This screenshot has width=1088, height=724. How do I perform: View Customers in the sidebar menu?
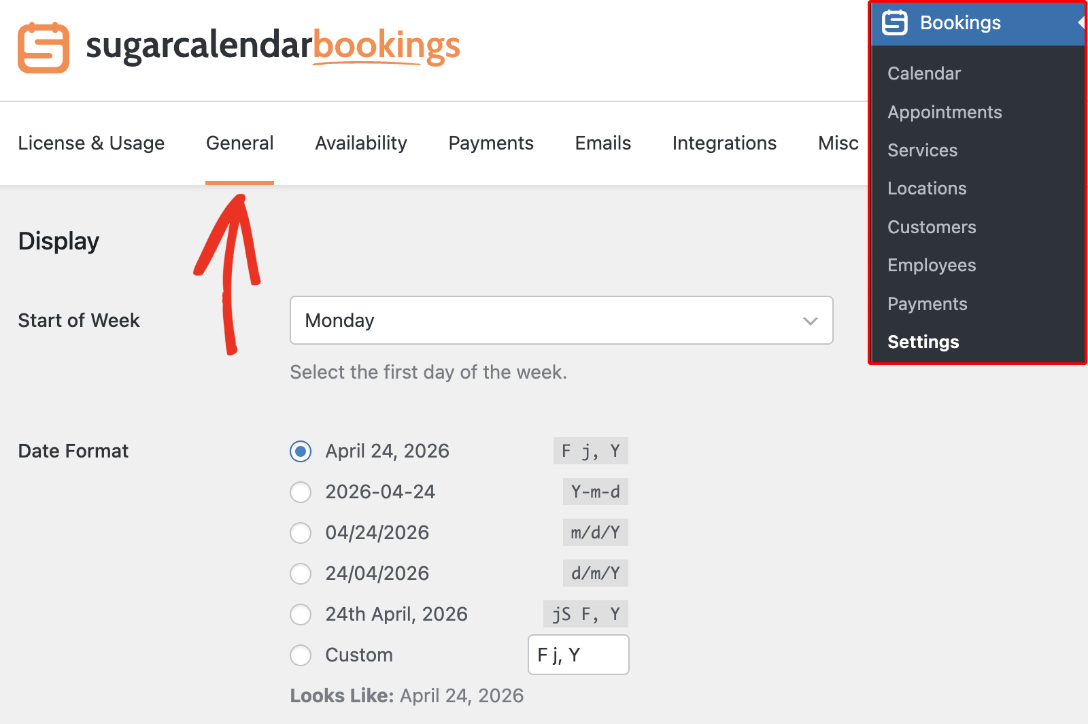(x=932, y=227)
